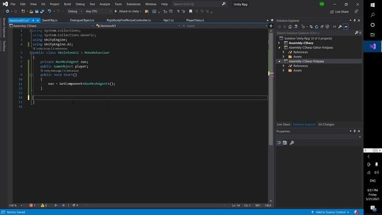Click the Attach to Unity button label

(129, 11)
